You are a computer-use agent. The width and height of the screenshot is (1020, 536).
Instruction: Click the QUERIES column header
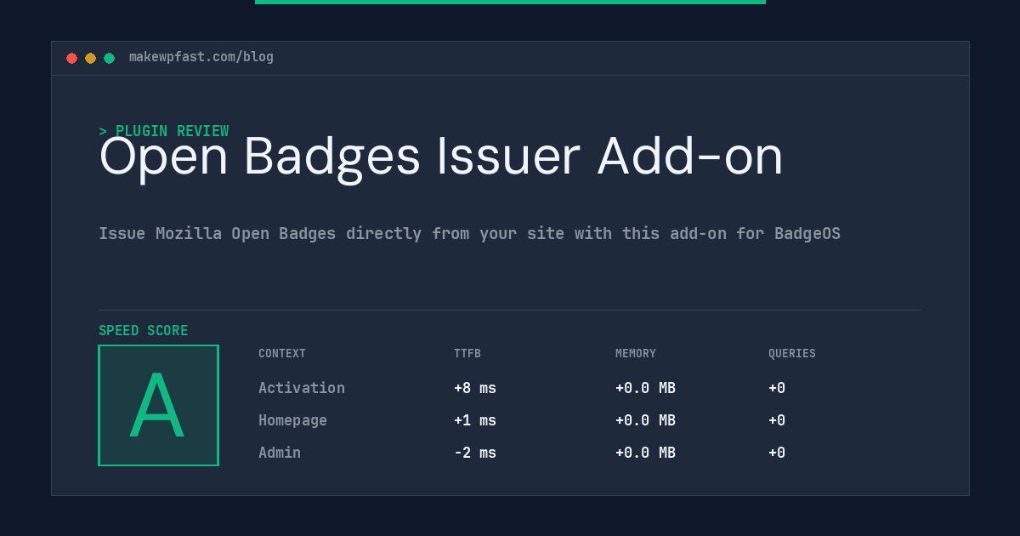[792, 354]
